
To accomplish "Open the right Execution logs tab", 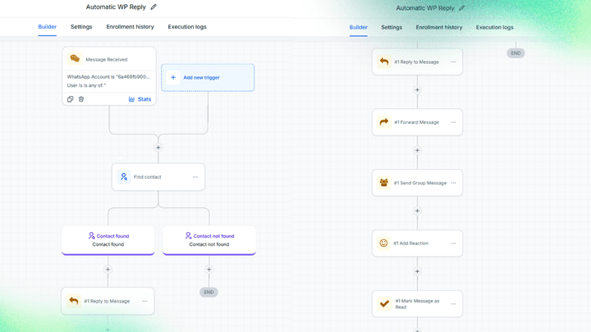I will pyautogui.click(x=494, y=28).
